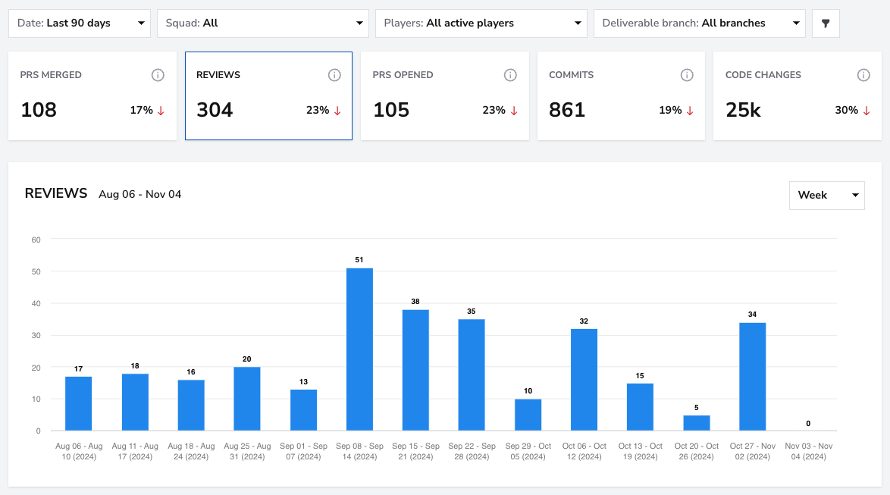Click the Oct 20 - Oct 26 bar showing 5
Image resolution: width=890 pixels, height=495 pixels.
coord(697,423)
